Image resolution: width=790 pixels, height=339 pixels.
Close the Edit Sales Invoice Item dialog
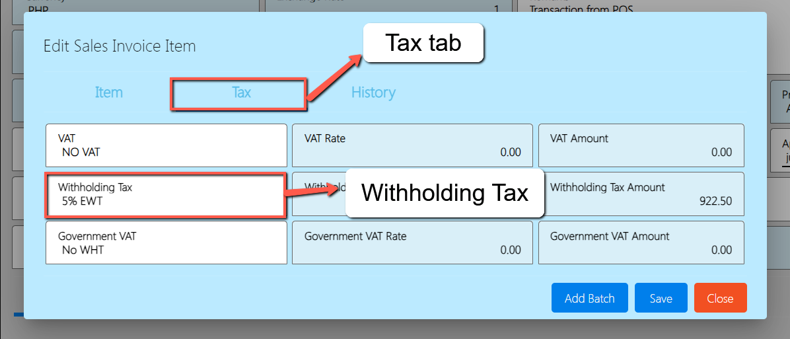[x=720, y=298]
